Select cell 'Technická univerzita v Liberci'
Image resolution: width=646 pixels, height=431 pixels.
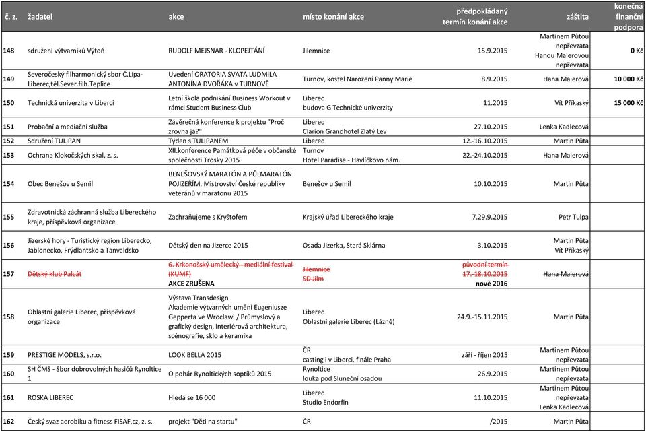coord(71,103)
